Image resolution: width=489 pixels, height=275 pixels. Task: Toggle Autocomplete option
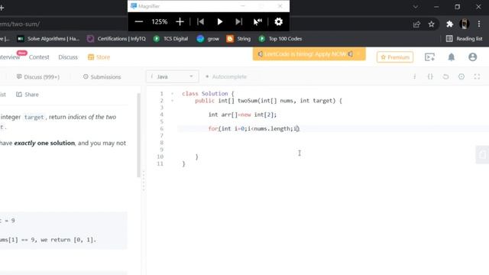pyautogui.click(x=226, y=76)
